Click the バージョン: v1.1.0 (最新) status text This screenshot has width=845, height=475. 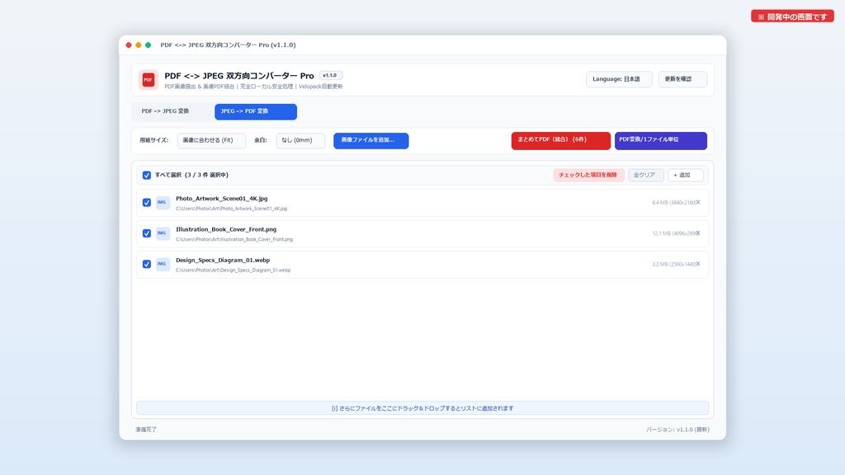click(678, 430)
